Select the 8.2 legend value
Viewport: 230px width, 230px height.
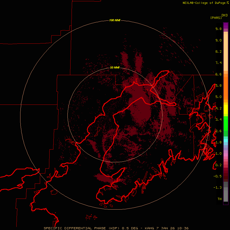pyautogui.click(x=218, y=51)
